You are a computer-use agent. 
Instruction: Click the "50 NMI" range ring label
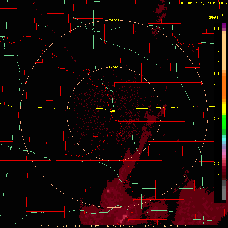pos(114,67)
